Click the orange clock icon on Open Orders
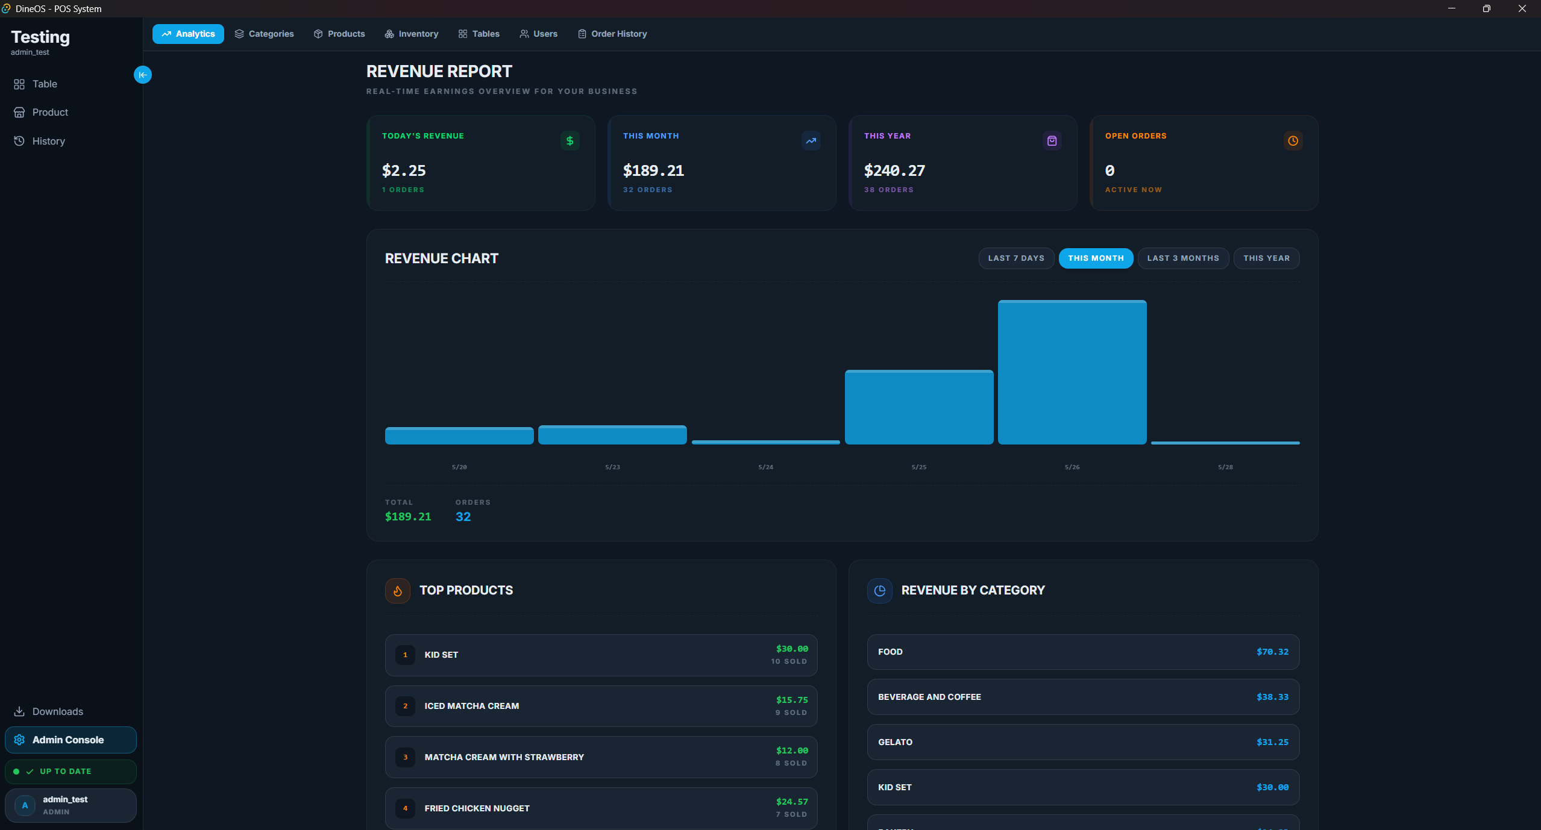Image resolution: width=1541 pixels, height=830 pixels. pos(1293,141)
